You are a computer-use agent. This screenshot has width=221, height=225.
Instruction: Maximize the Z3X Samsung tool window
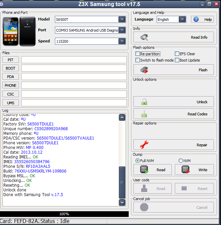pyautogui.click(x=210, y=4)
